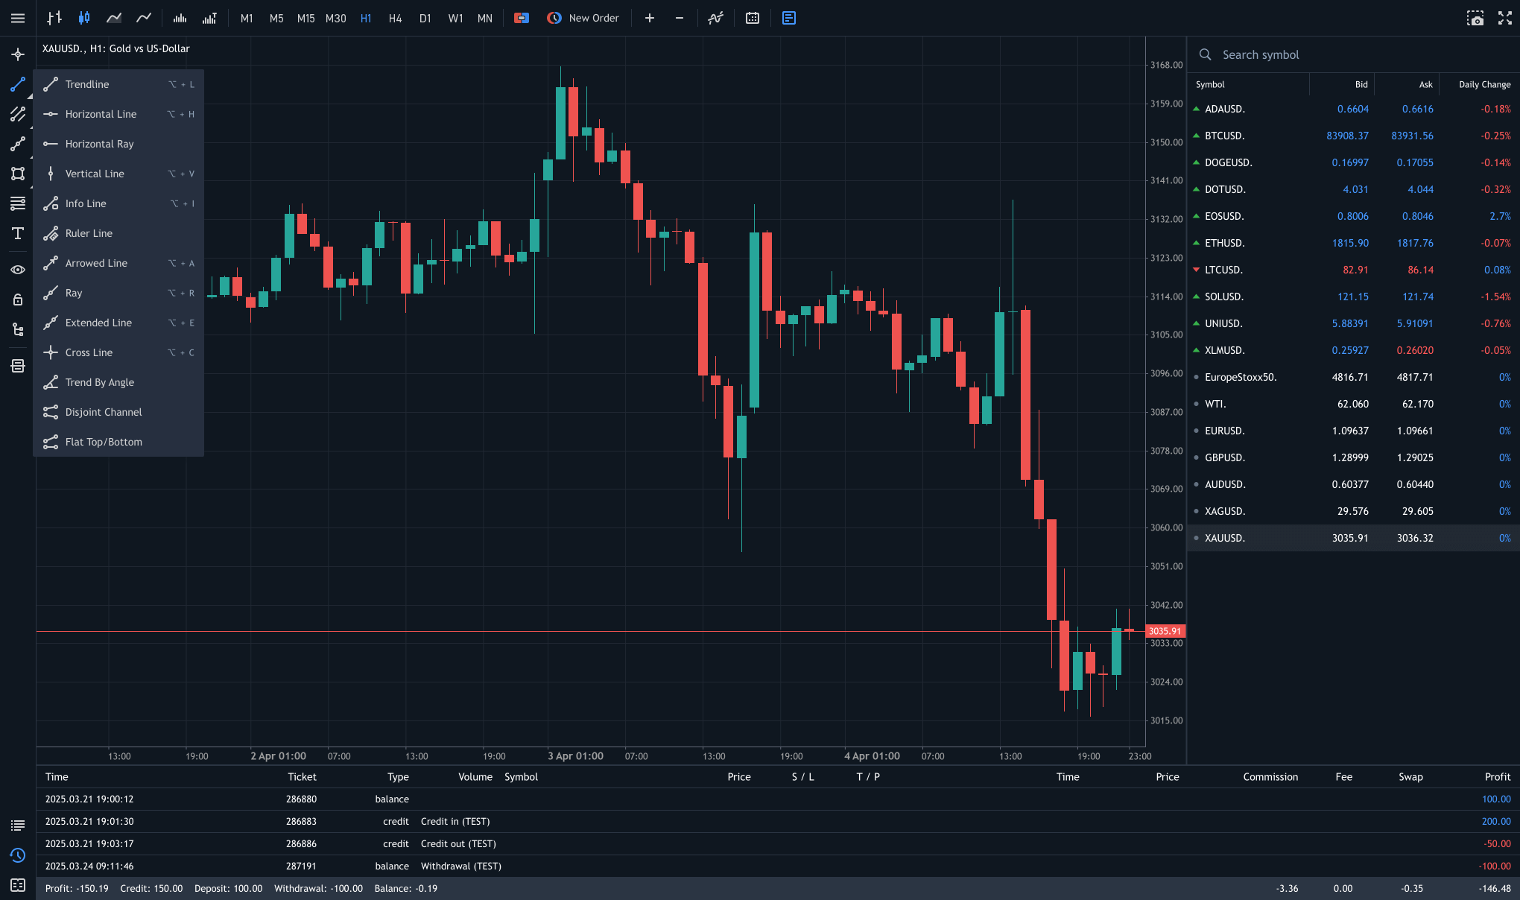
Task: Toggle the lock drawings icon
Action: (18, 300)
